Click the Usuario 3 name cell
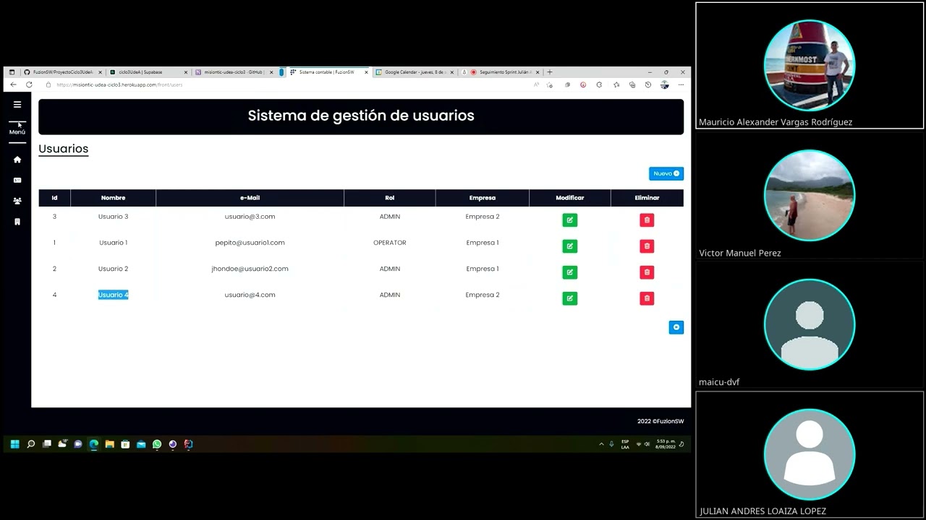The width and height of the screenshot is (926, 520). pos(113,217)
